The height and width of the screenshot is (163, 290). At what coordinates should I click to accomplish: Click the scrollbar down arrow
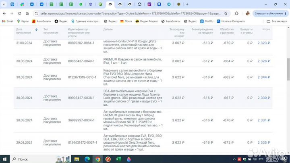288,153
